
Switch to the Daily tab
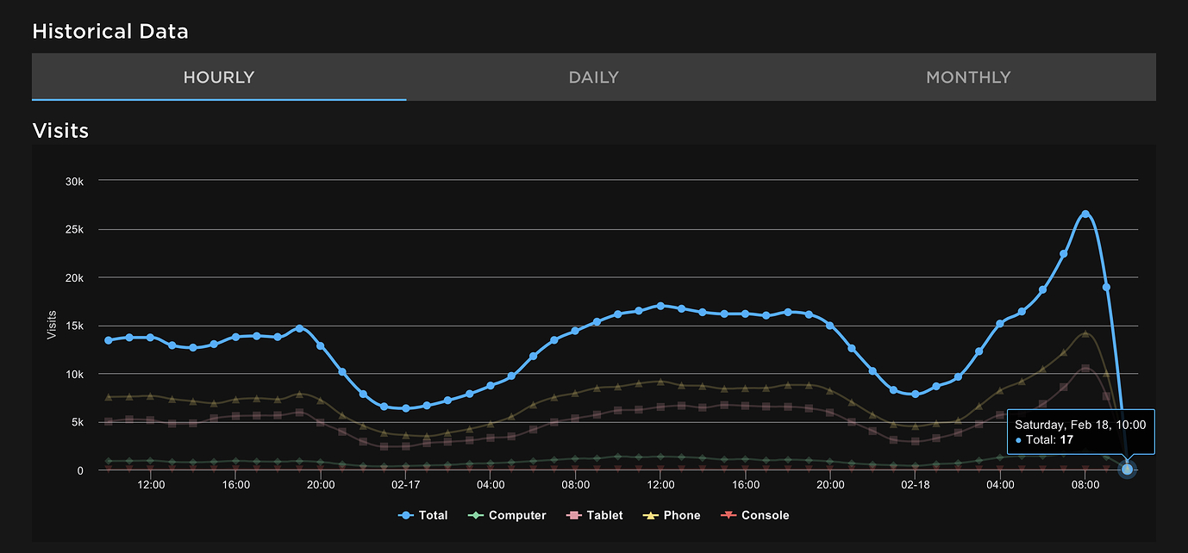(x=593, y=77)
